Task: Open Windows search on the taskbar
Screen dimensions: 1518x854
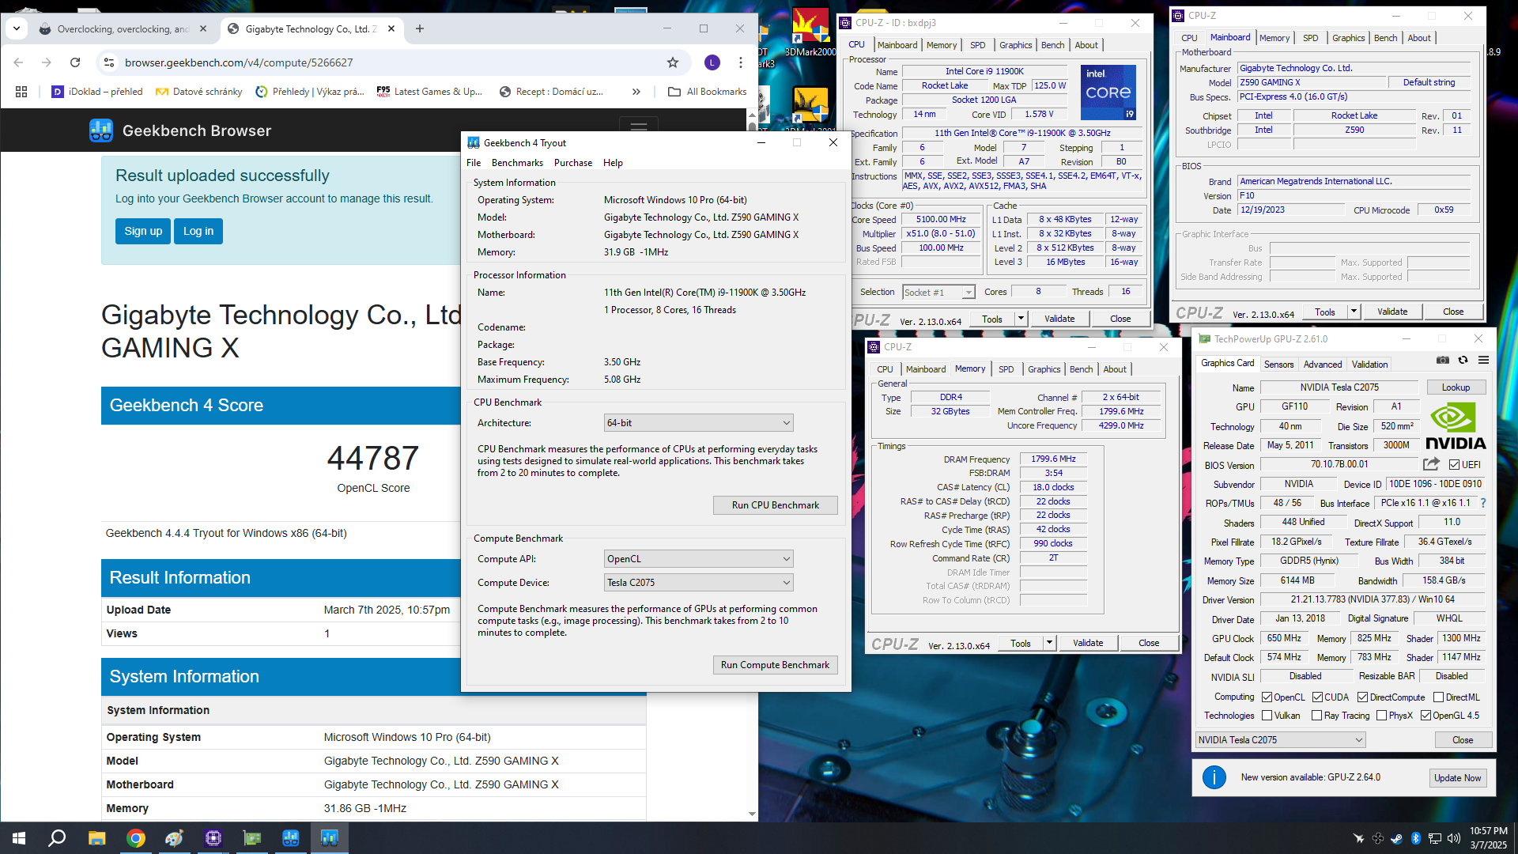Action: (x=57, y=838)
